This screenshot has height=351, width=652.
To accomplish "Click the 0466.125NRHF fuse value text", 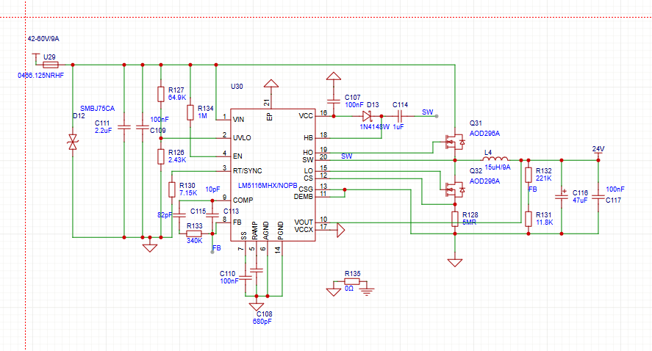I will 40,76.
